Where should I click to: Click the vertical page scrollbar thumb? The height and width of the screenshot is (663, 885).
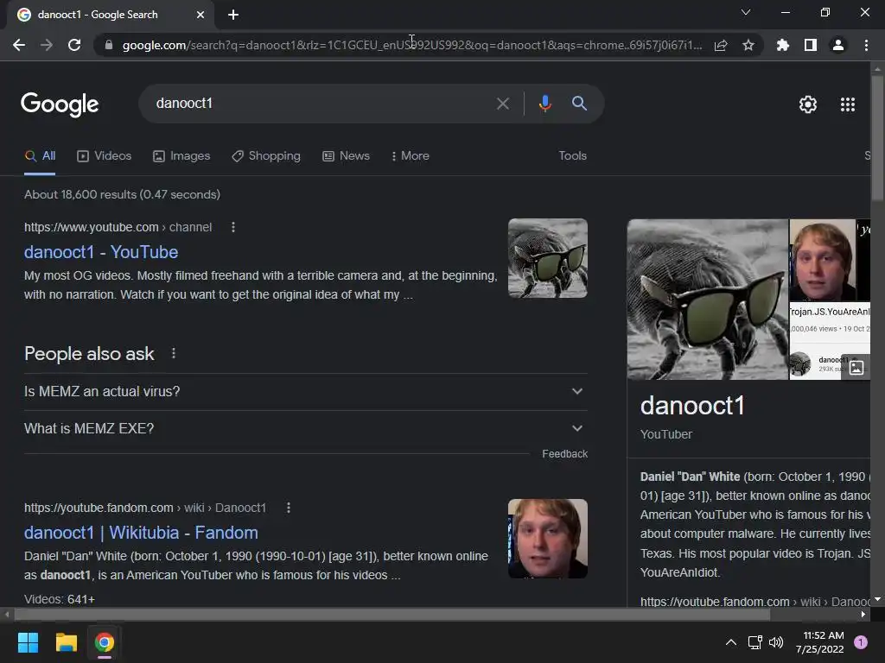click(877, 137)
